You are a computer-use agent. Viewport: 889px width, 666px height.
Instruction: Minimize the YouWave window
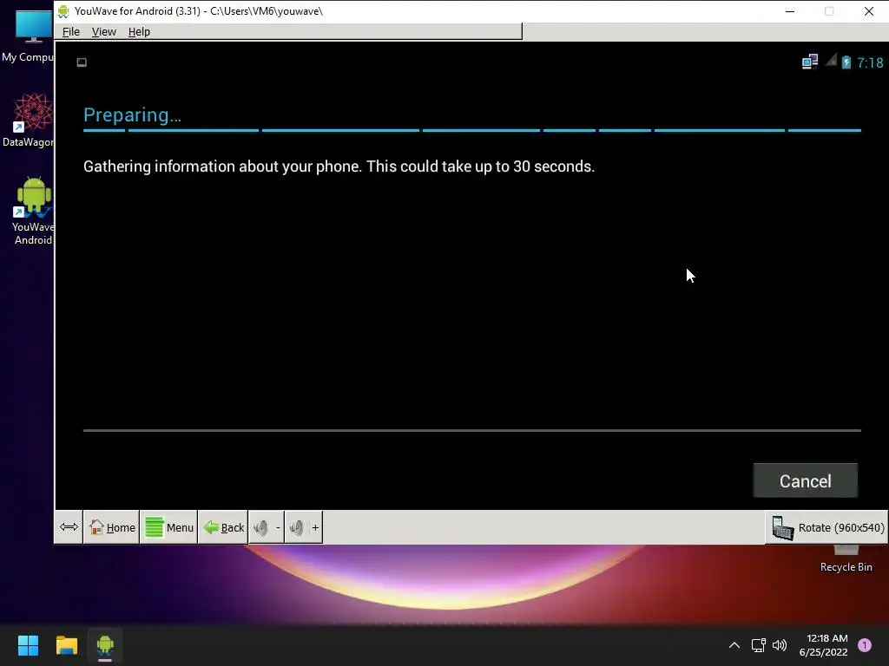[790, 11]
